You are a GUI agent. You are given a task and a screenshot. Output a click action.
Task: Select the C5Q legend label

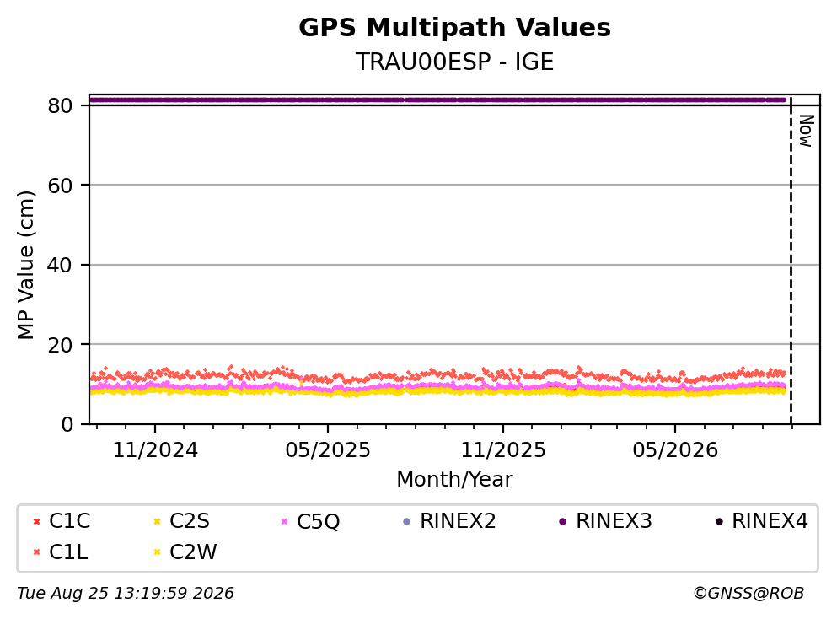[x=318, y=522]
